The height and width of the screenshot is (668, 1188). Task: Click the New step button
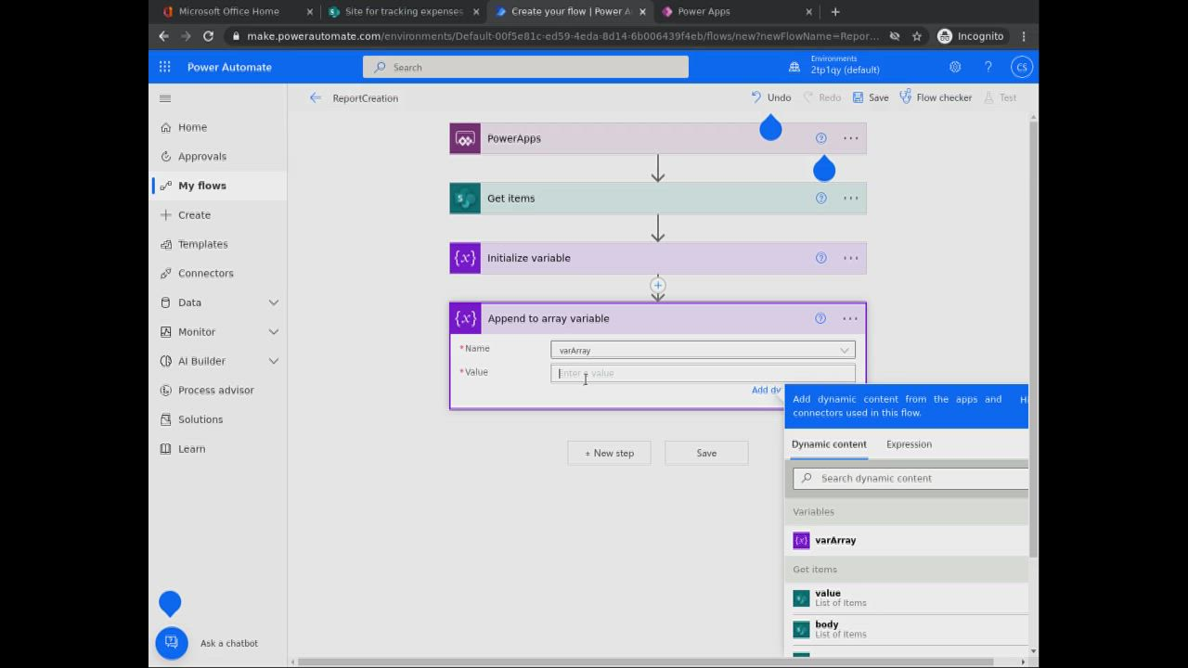[x=609, y=453]
